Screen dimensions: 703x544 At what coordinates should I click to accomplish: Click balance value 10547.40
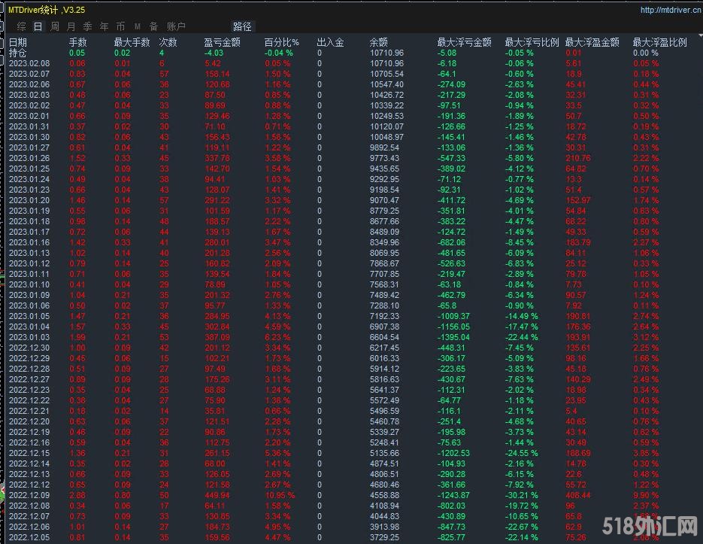386,84
